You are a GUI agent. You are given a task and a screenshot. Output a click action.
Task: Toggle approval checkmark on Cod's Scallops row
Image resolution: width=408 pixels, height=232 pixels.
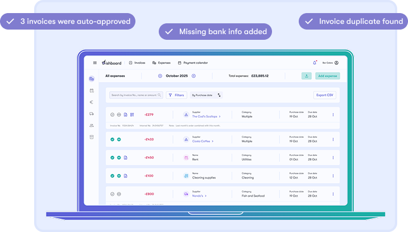tap(112, 115)
